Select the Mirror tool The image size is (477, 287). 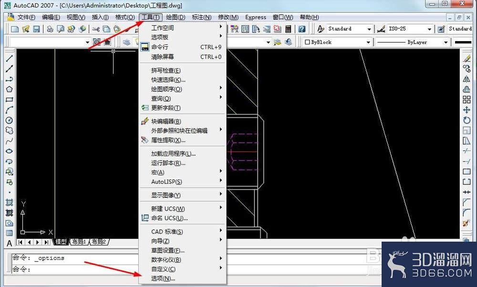tap(467, 79)
